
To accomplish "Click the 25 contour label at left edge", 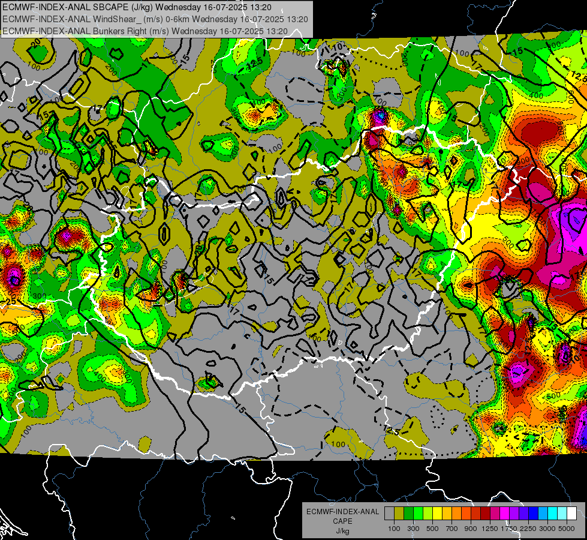I will click(10, 301).
